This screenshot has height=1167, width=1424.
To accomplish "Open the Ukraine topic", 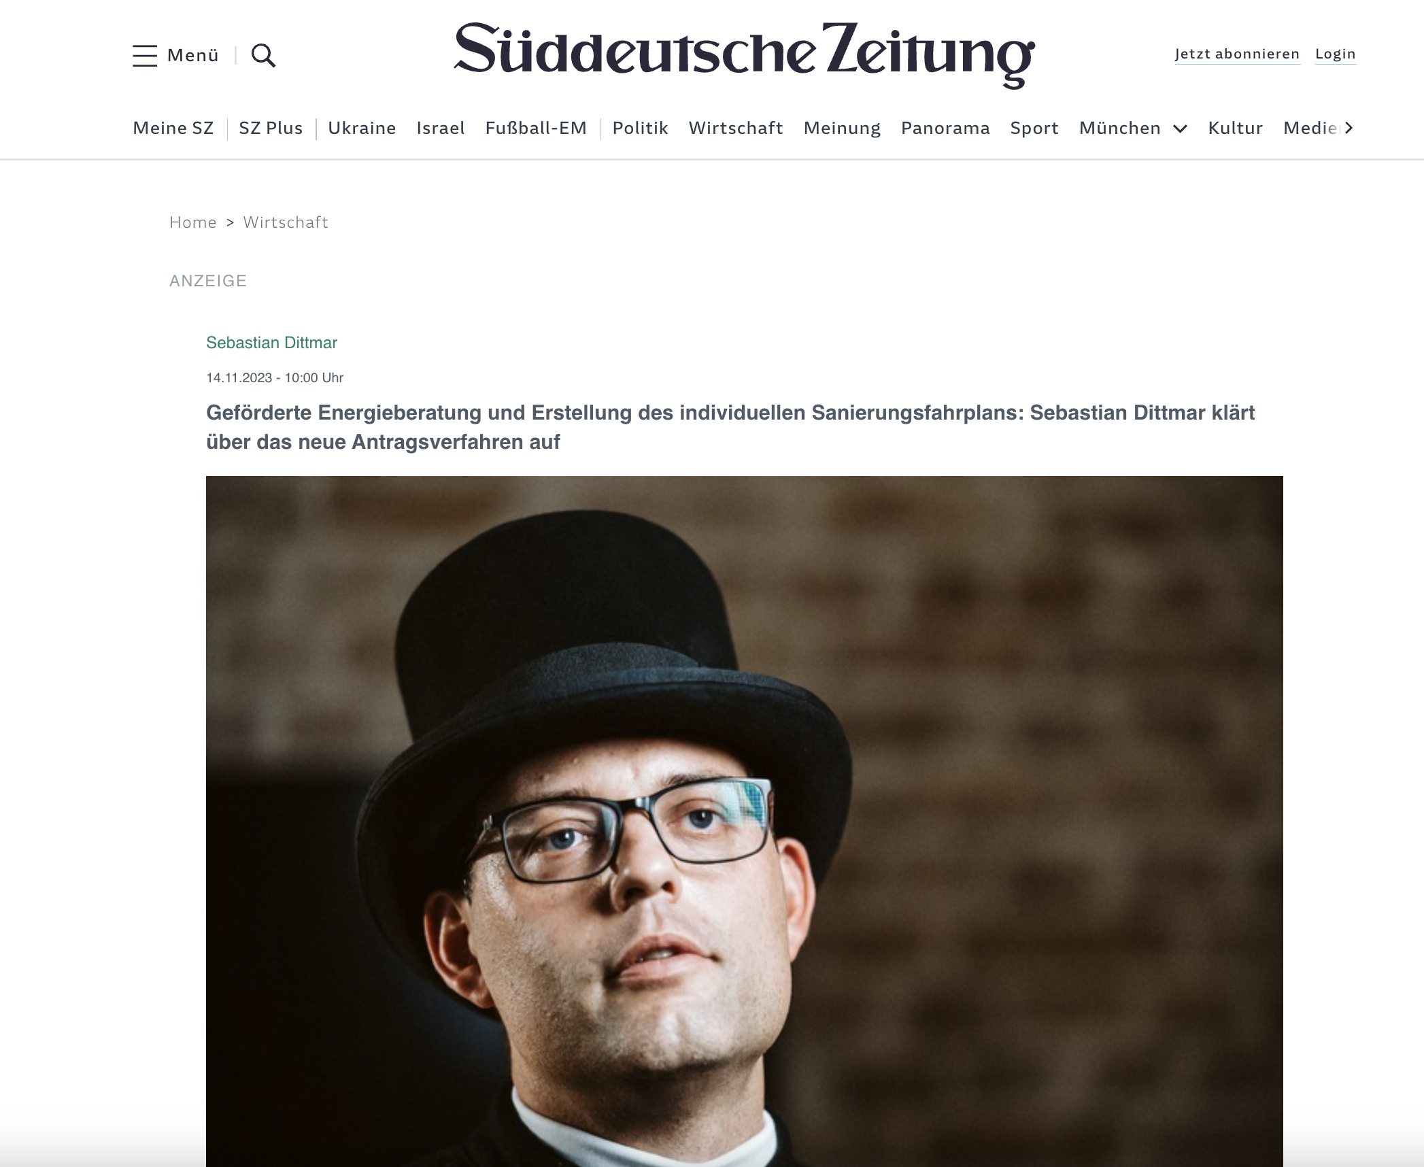I will pyautogui.click(x=362, y=128).
